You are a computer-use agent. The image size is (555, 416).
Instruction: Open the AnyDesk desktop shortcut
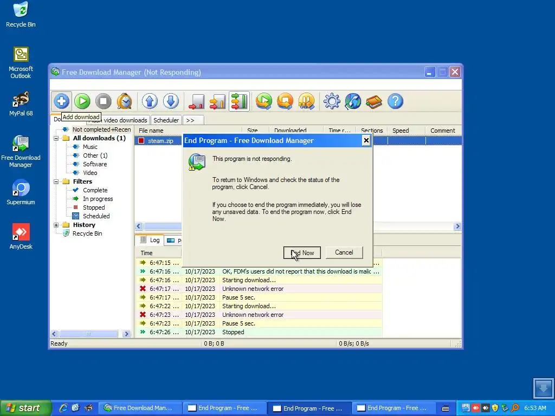pyautogui.click(x=21, y=236)
